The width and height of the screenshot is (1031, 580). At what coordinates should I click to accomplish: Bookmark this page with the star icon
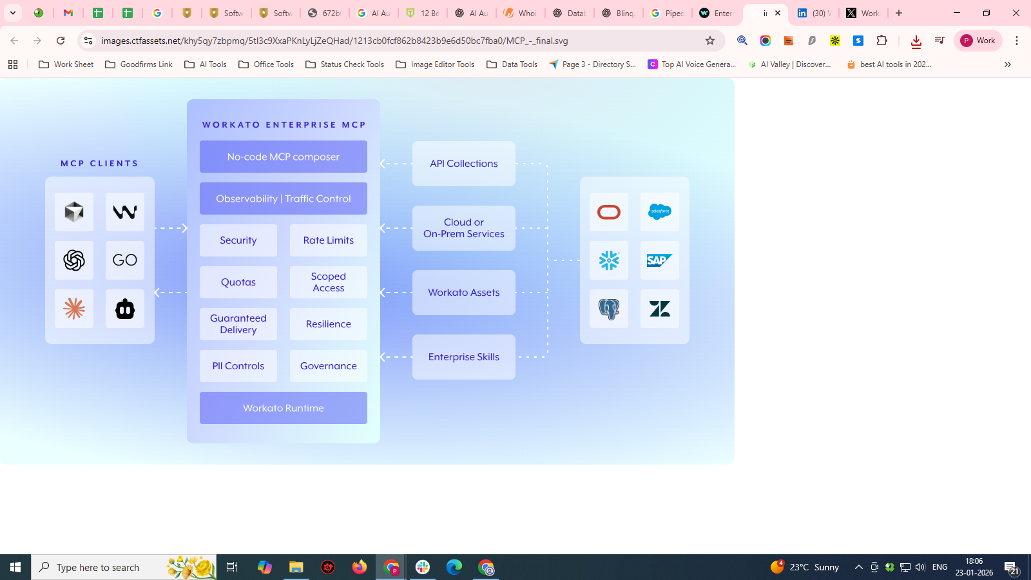(710, 41)
